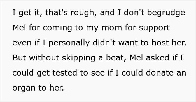The image size is (196, 102).
Task: Select the word "even" starting the third line
Action: (x=22, y=43)
